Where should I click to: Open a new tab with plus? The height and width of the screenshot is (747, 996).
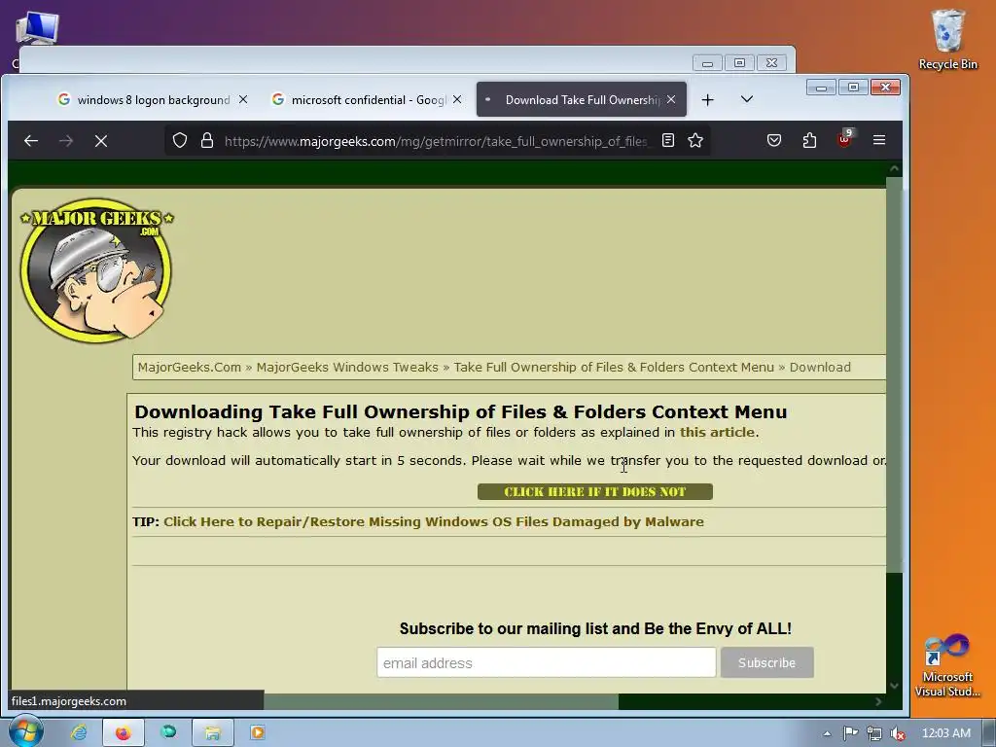[x=708, y=100]
